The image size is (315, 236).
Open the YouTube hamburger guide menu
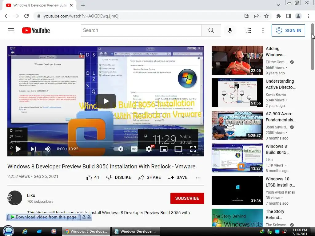click(11, 30)
